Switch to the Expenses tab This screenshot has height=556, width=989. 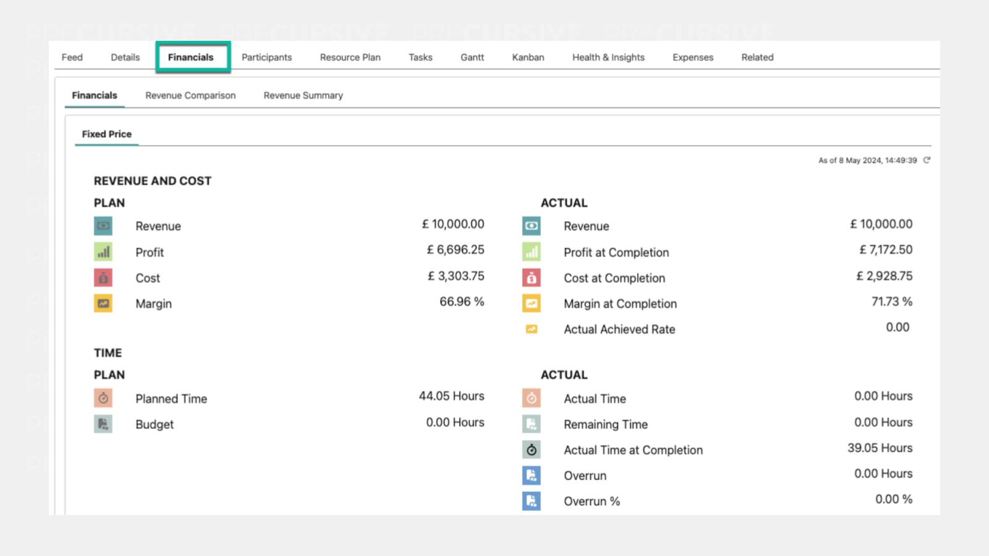692,57
